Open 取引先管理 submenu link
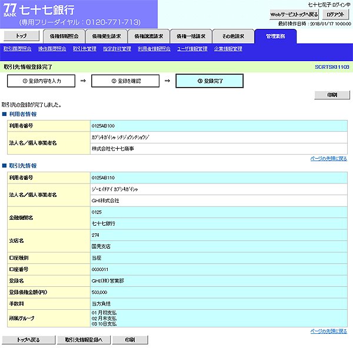The width and height of the screenshot is (353, 348). coord(85,49)
